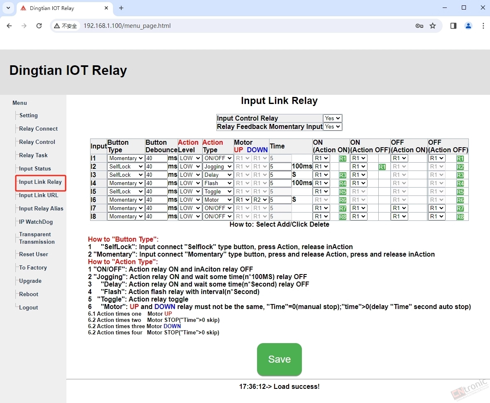Select Reset User menu item

pyautogui.click(x=34, y=255)
